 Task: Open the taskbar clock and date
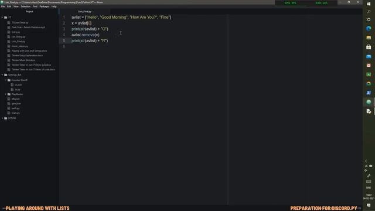369,197
